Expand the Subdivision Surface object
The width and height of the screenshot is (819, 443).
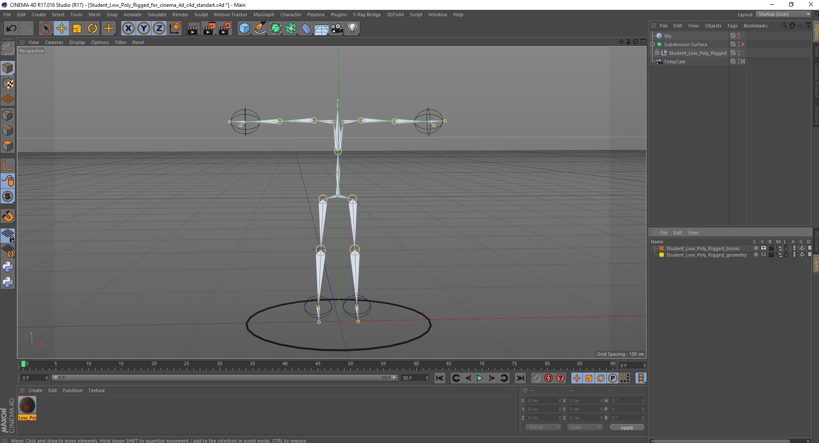pos(653,44)
